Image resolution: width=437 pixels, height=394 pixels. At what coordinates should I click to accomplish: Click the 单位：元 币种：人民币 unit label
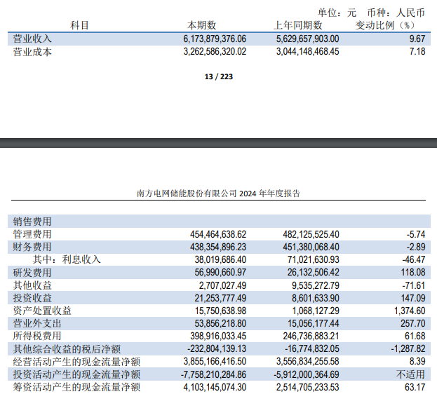[371, 13]
